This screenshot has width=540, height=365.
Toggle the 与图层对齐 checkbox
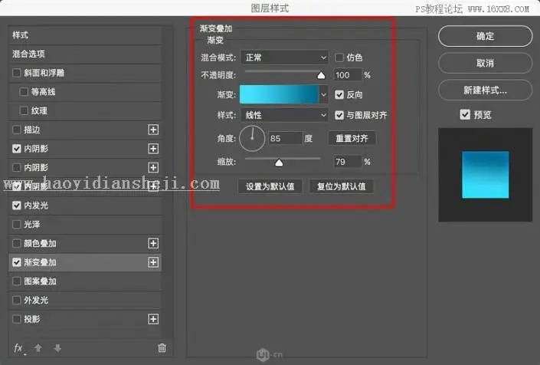(339, 115)
